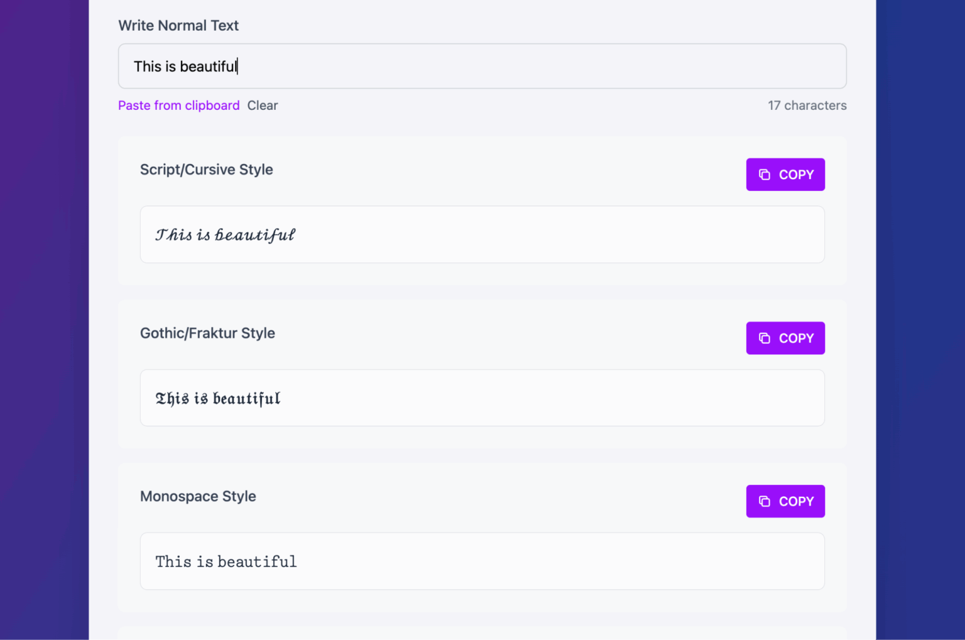Click the Write Normal Text label
965x640 pixels.
pyautogui.click(x=178, y=25)
